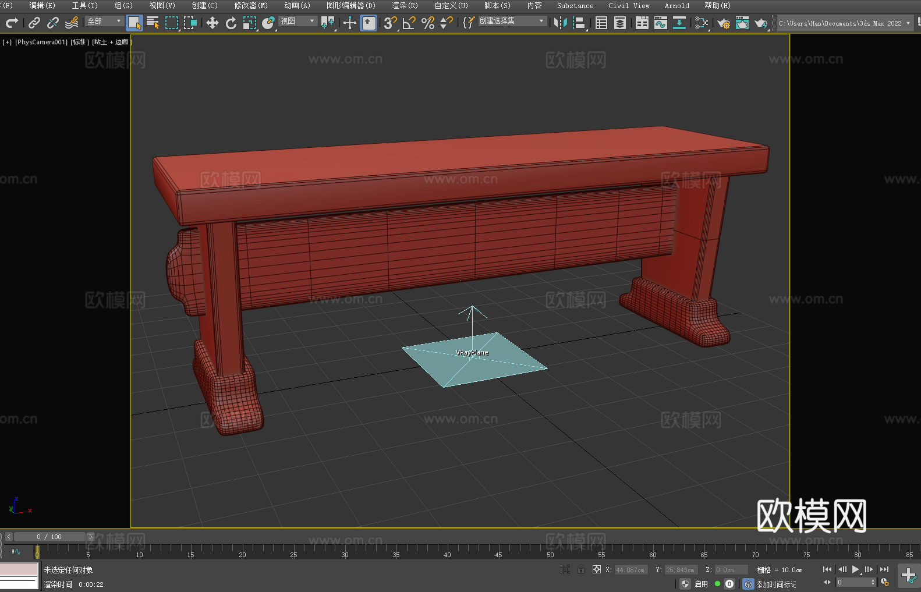921x592 pixels.
Task: Toggle the Selection Lock padlock
Action: (581, 569)
